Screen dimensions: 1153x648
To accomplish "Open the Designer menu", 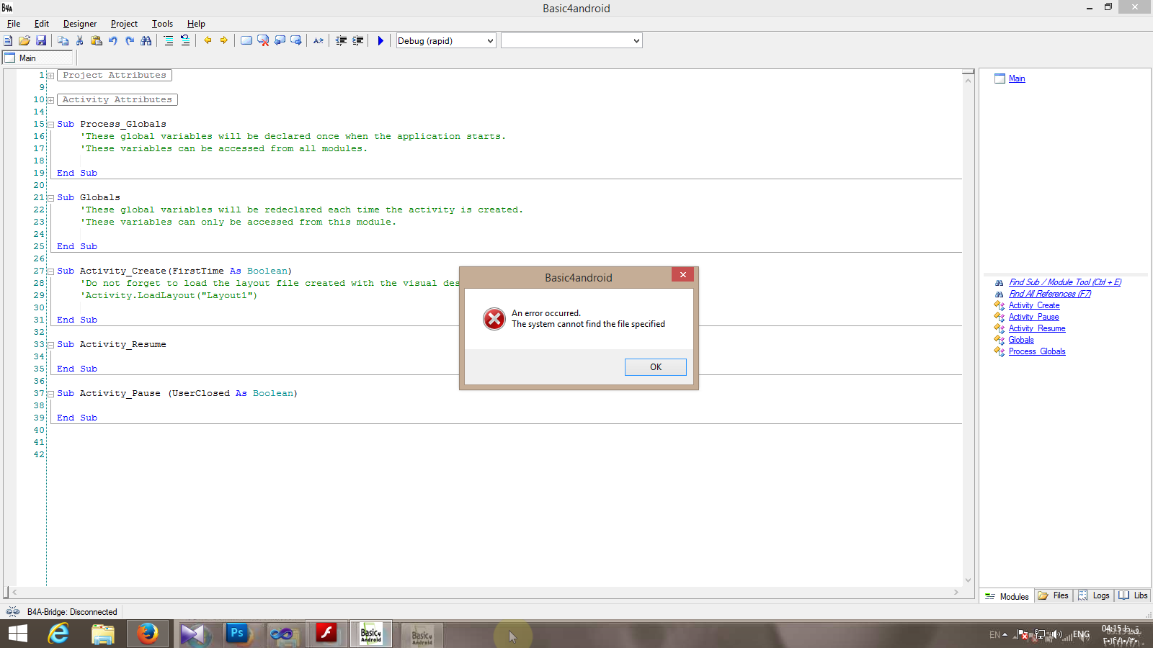I will [x=79, y=24].
